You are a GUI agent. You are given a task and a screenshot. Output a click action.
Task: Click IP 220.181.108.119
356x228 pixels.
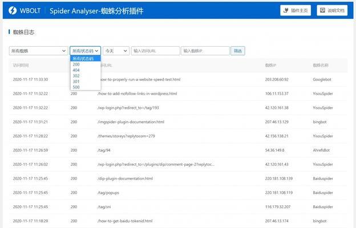coord(278,193)
